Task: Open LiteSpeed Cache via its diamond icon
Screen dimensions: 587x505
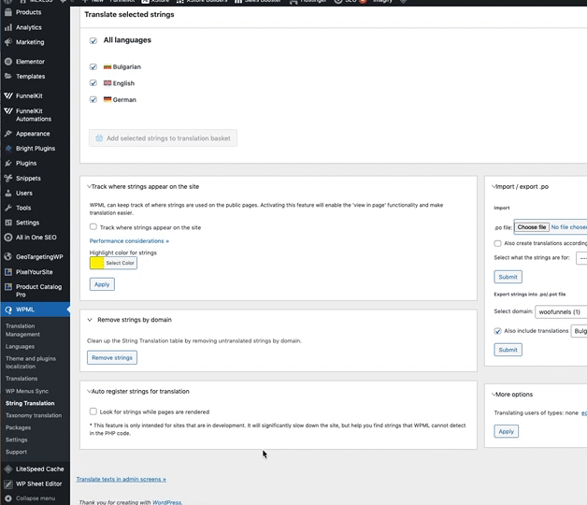Action: coord(8,469)
